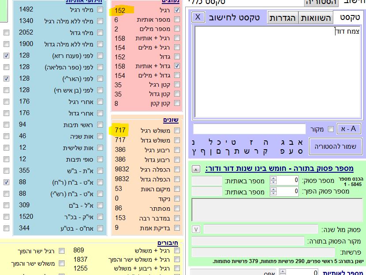The height and width of the screenshot is (275, 366).
Task: Go to the הסטוריה tab at the top
Action: click(321, 2)
